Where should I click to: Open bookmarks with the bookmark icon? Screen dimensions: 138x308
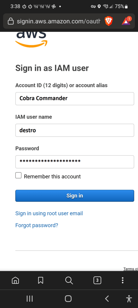tap(40, 280)
